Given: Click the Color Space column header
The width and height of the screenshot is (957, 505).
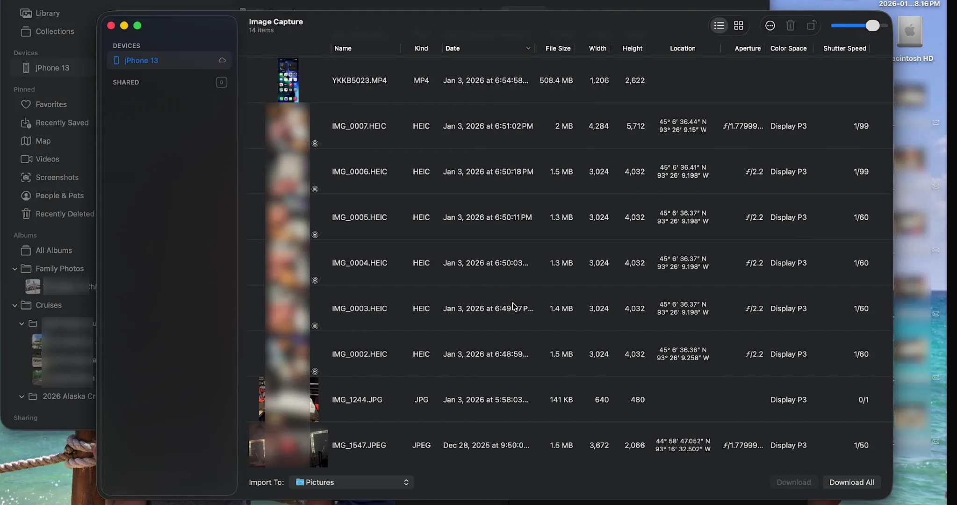Looking at the screenshot, I should point(788,48).
